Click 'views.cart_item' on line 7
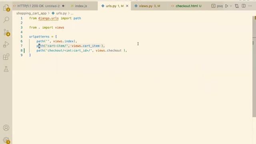This screenshot has width=256, height=144. tap(86, 46)
